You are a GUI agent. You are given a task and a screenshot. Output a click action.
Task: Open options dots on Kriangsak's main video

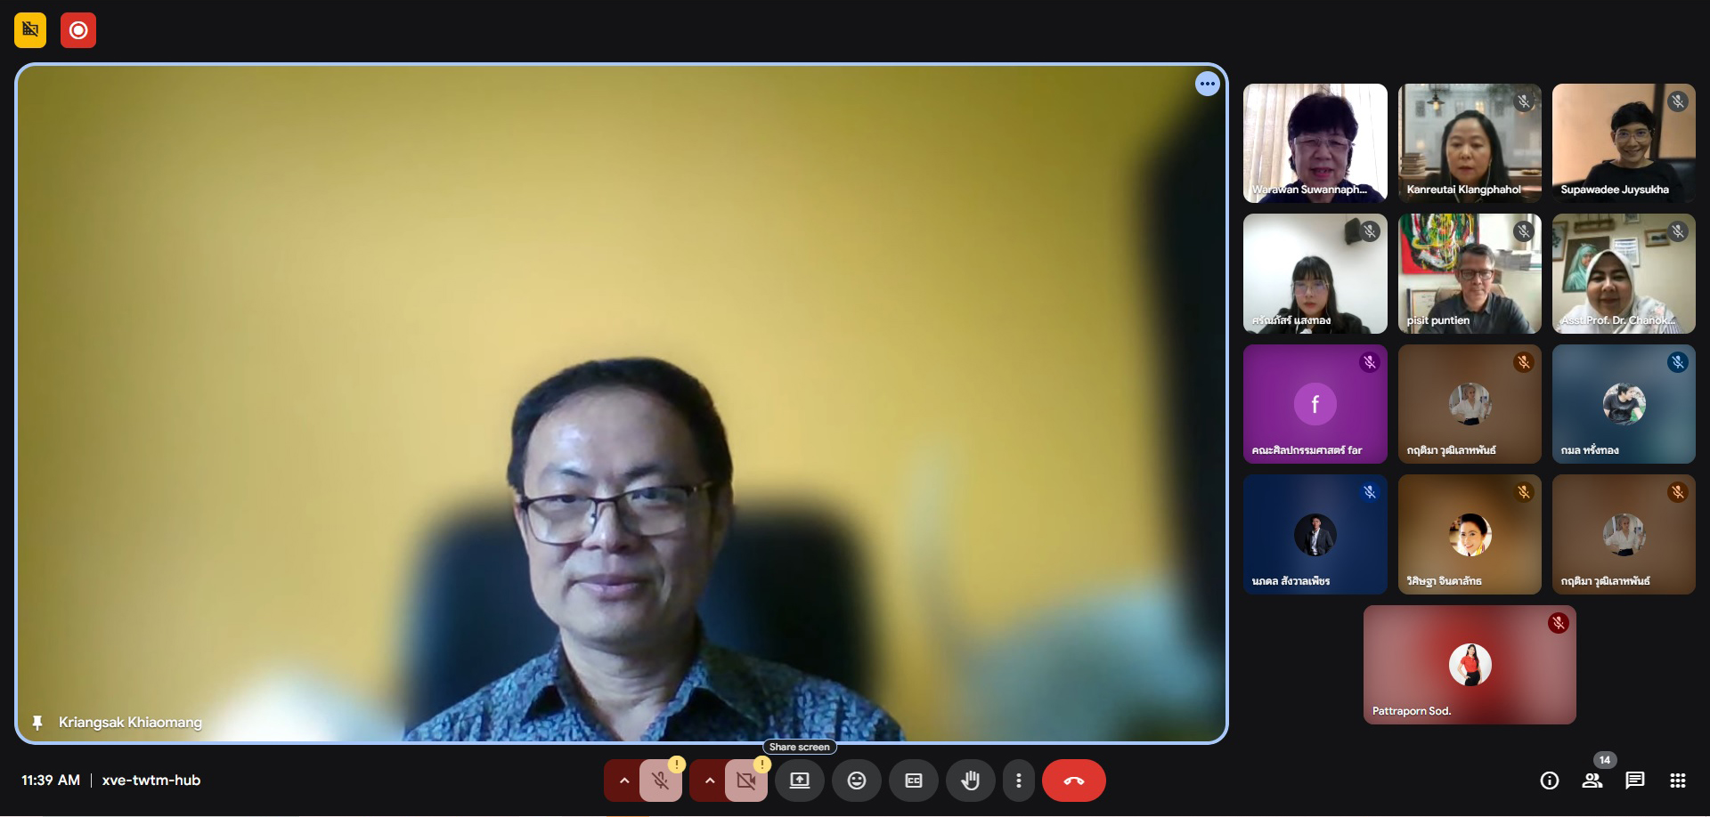point(1207,84)
